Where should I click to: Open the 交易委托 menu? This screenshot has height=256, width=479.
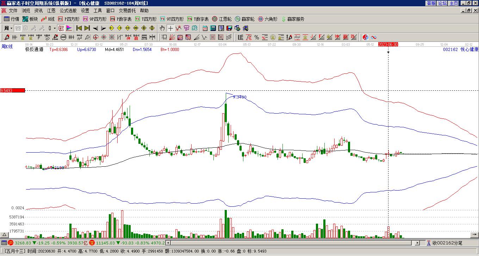pos(127,11)
